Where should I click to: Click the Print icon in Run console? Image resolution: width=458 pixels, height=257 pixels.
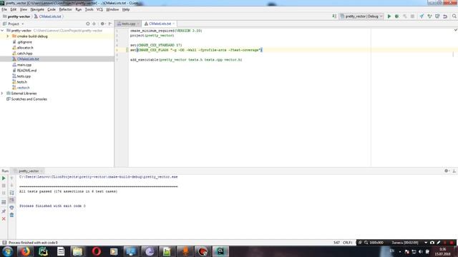11,208
